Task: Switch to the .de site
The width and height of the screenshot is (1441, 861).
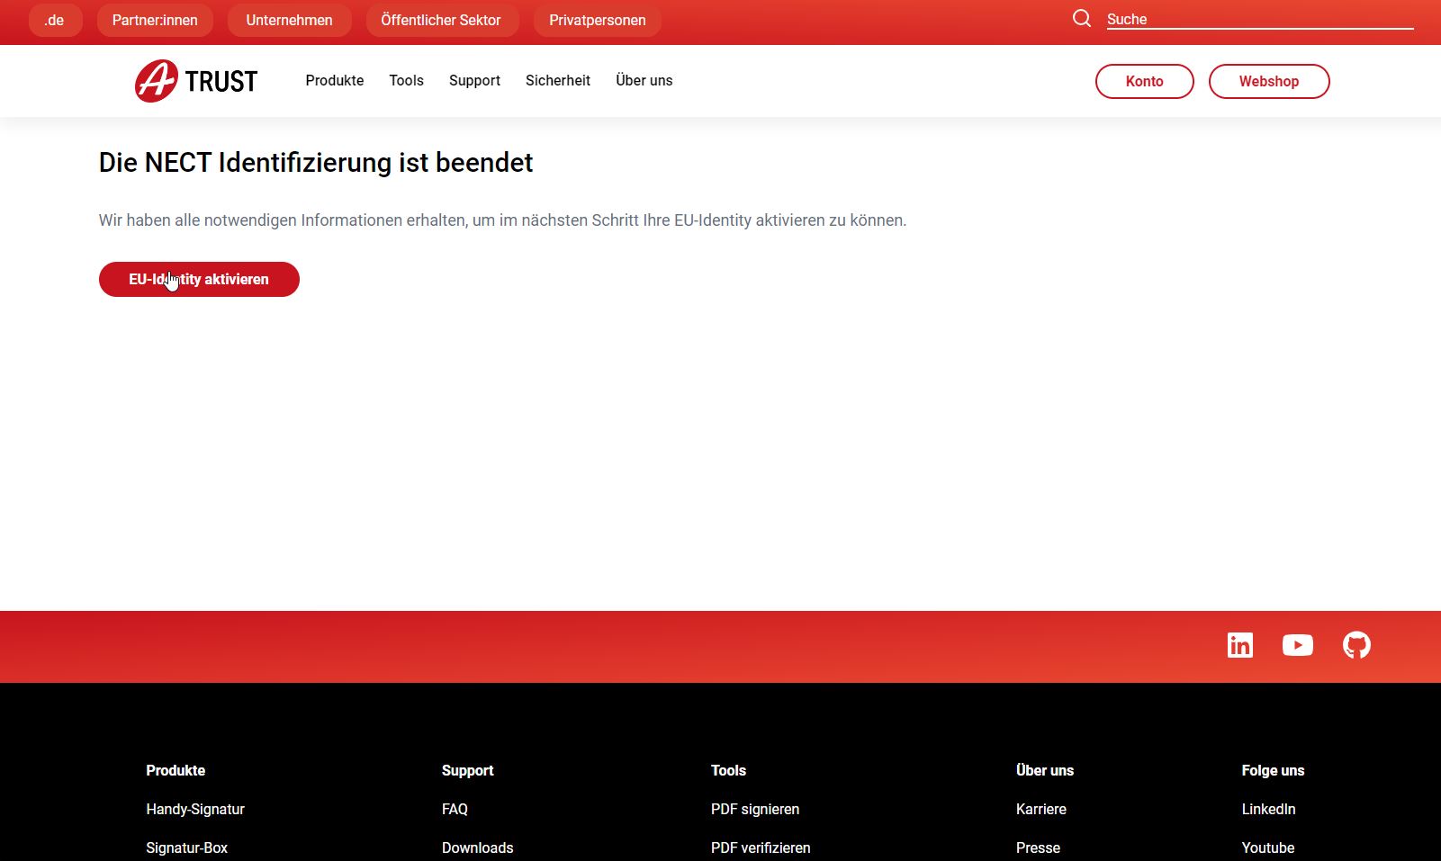Action: [x=55, y=20]
